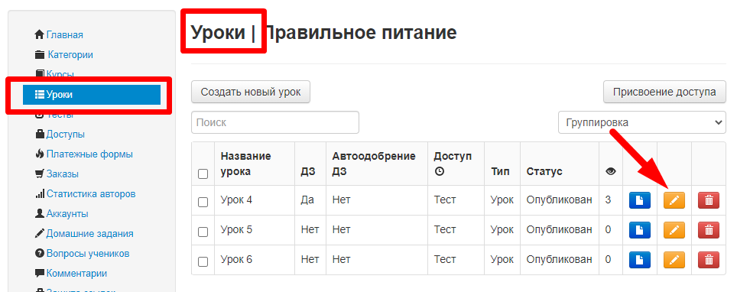Click the Да value in Урок 4 row
737x292 pixels.
coord(307,200)
